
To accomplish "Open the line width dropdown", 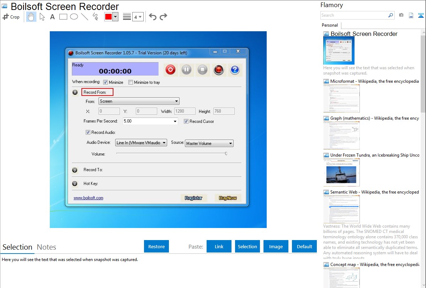I will [138, 17].
